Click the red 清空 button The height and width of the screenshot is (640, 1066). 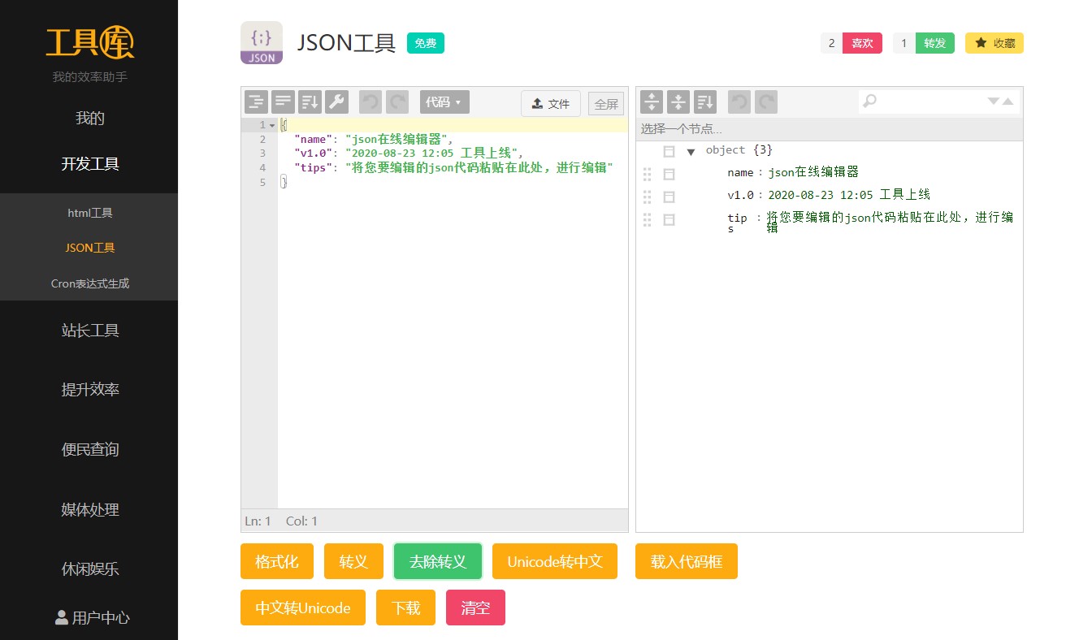(475, 608)
